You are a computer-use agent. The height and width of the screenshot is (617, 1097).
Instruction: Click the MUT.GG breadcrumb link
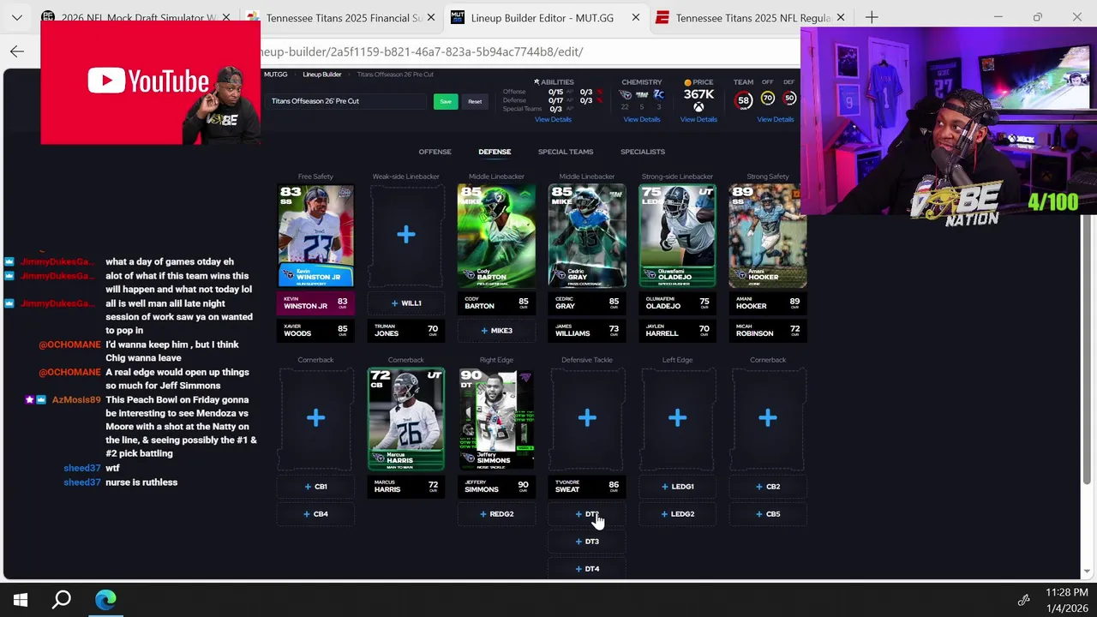[276, 75]
